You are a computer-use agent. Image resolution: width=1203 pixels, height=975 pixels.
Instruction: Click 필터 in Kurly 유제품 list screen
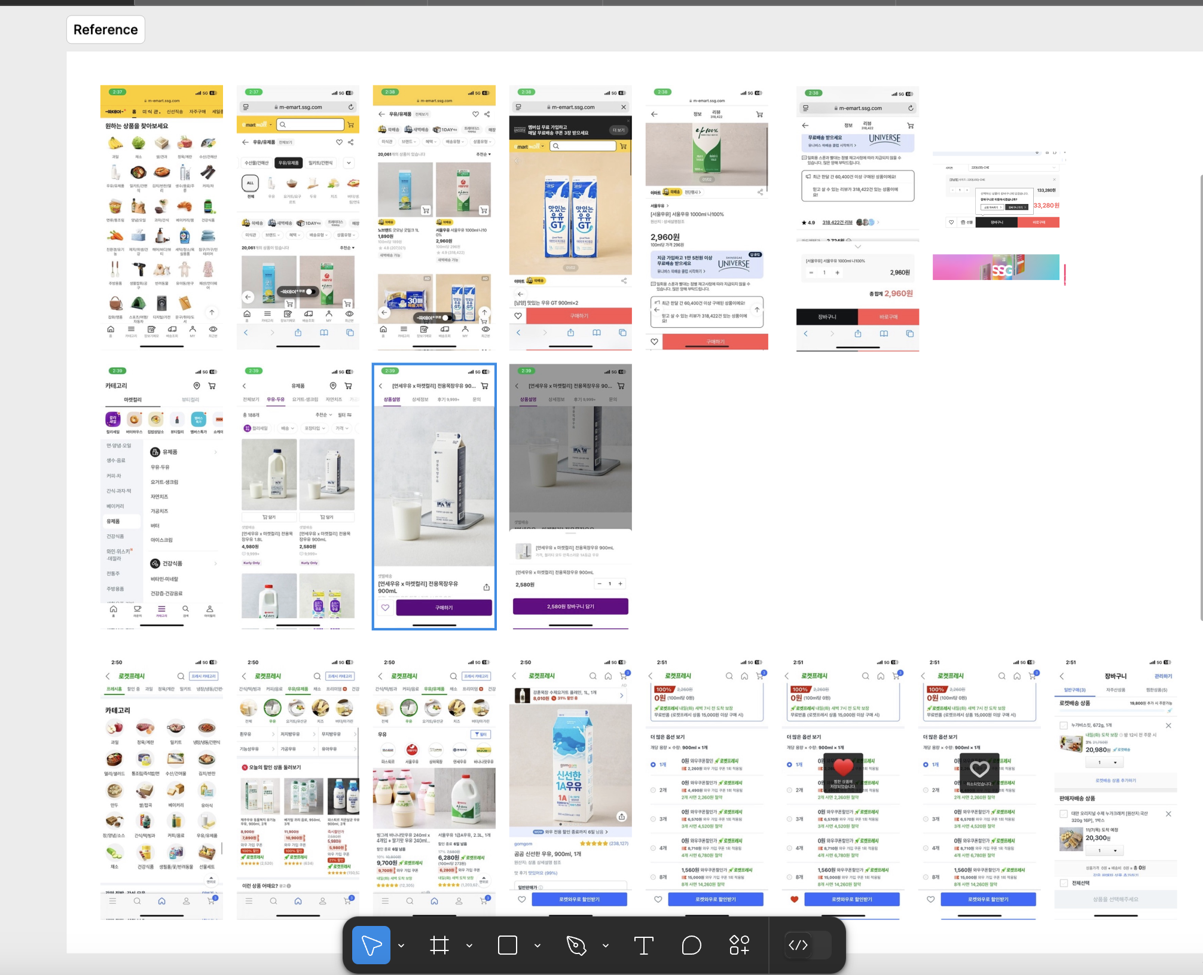pyautogui.click(x=345, y=415)
